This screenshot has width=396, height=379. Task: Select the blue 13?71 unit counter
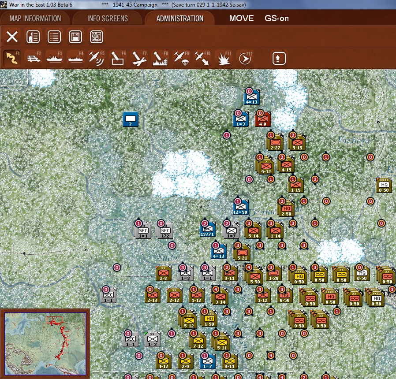coord(207,229)
